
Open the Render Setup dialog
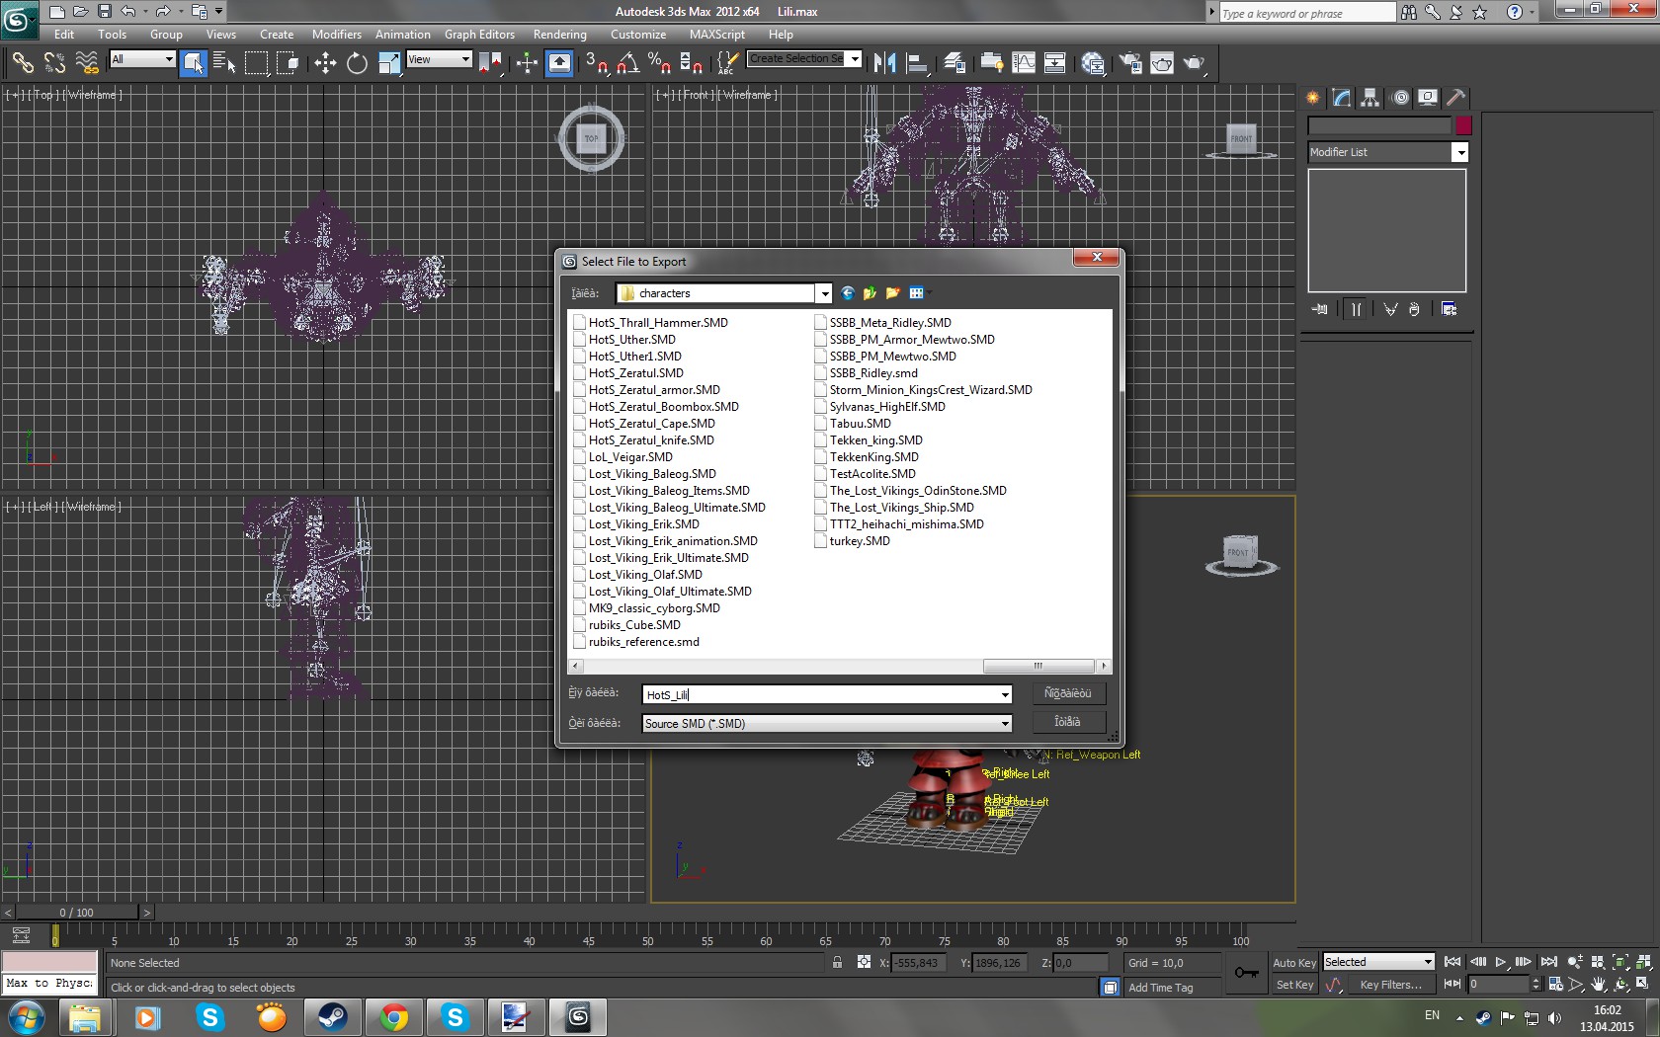point(1130,63)
